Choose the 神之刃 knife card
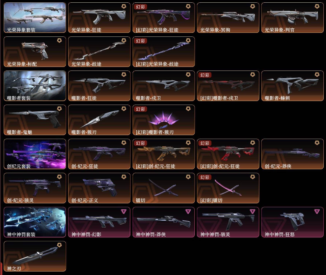The image size is (326, 275). (35, 256)
